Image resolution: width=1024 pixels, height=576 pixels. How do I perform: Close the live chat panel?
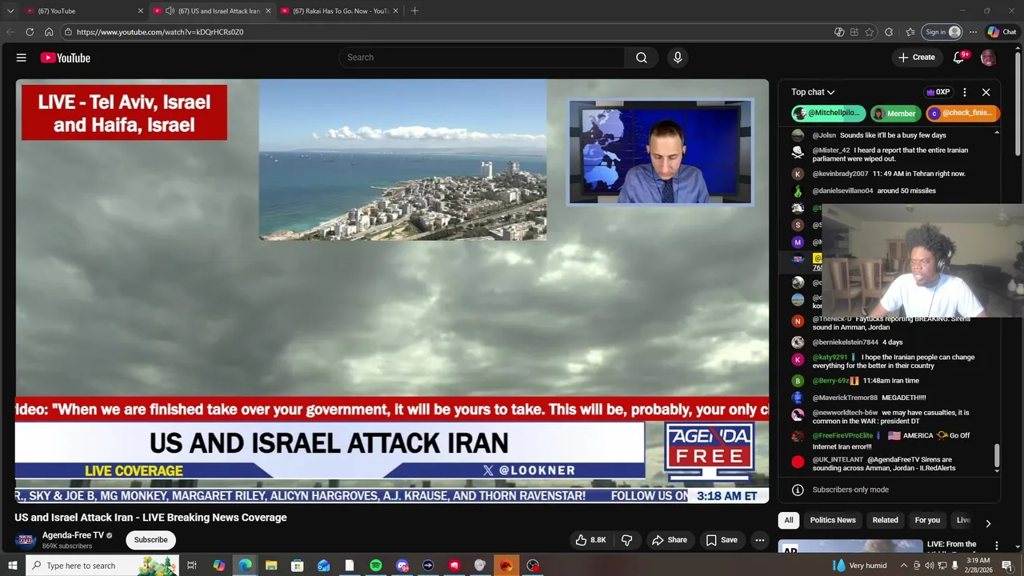986,92
